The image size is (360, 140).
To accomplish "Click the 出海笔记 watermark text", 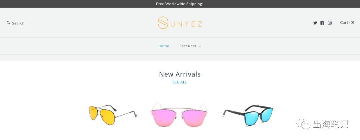I will pyautogui.click(x=331, y=124).
